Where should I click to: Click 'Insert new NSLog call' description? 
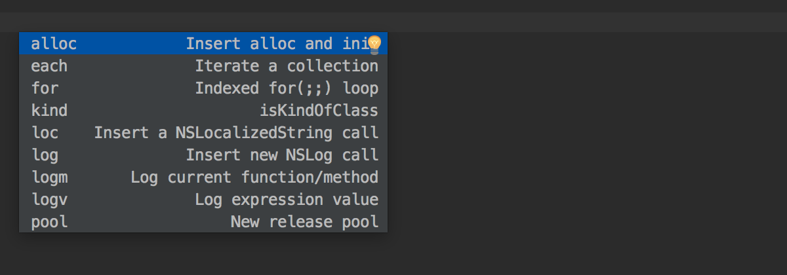[x=282, y=155]
